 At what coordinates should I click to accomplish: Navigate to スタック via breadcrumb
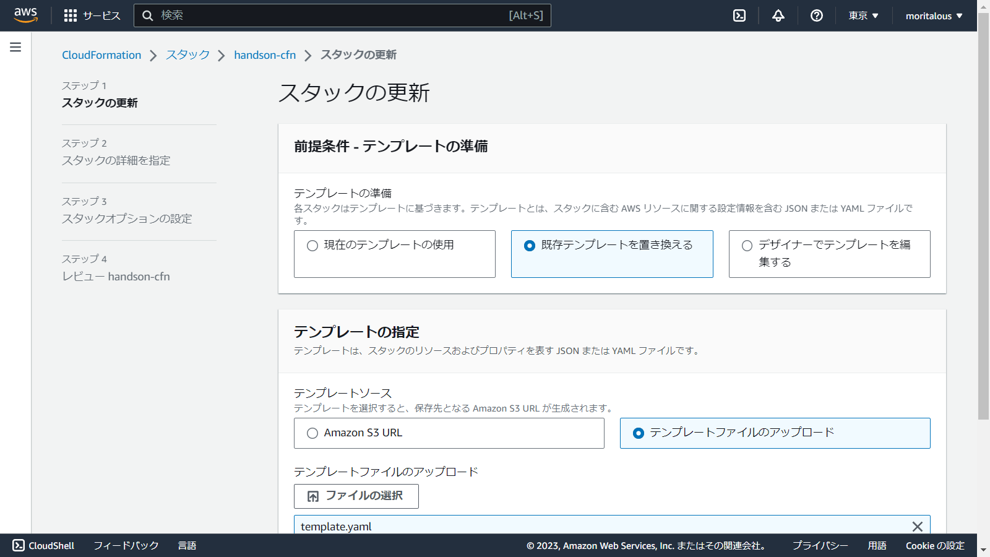click(187, 54)
